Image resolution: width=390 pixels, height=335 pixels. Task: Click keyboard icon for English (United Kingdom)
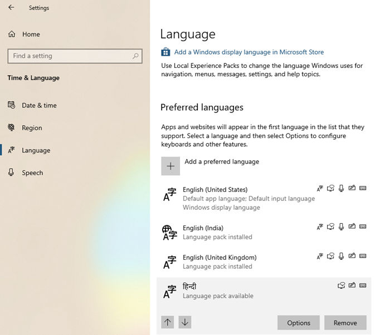[x=363, y=256]
